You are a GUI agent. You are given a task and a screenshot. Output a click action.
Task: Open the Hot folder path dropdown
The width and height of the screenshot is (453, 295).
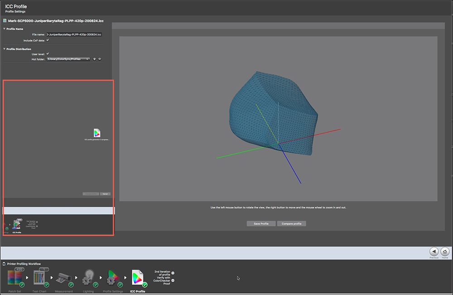pyautogui.click(x=68, y=59)
